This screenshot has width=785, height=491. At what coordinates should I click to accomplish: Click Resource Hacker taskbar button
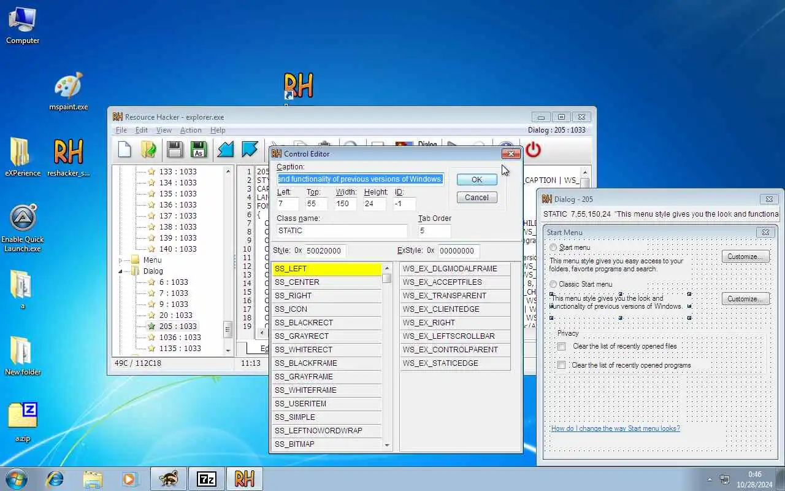(x=244, y=479)
